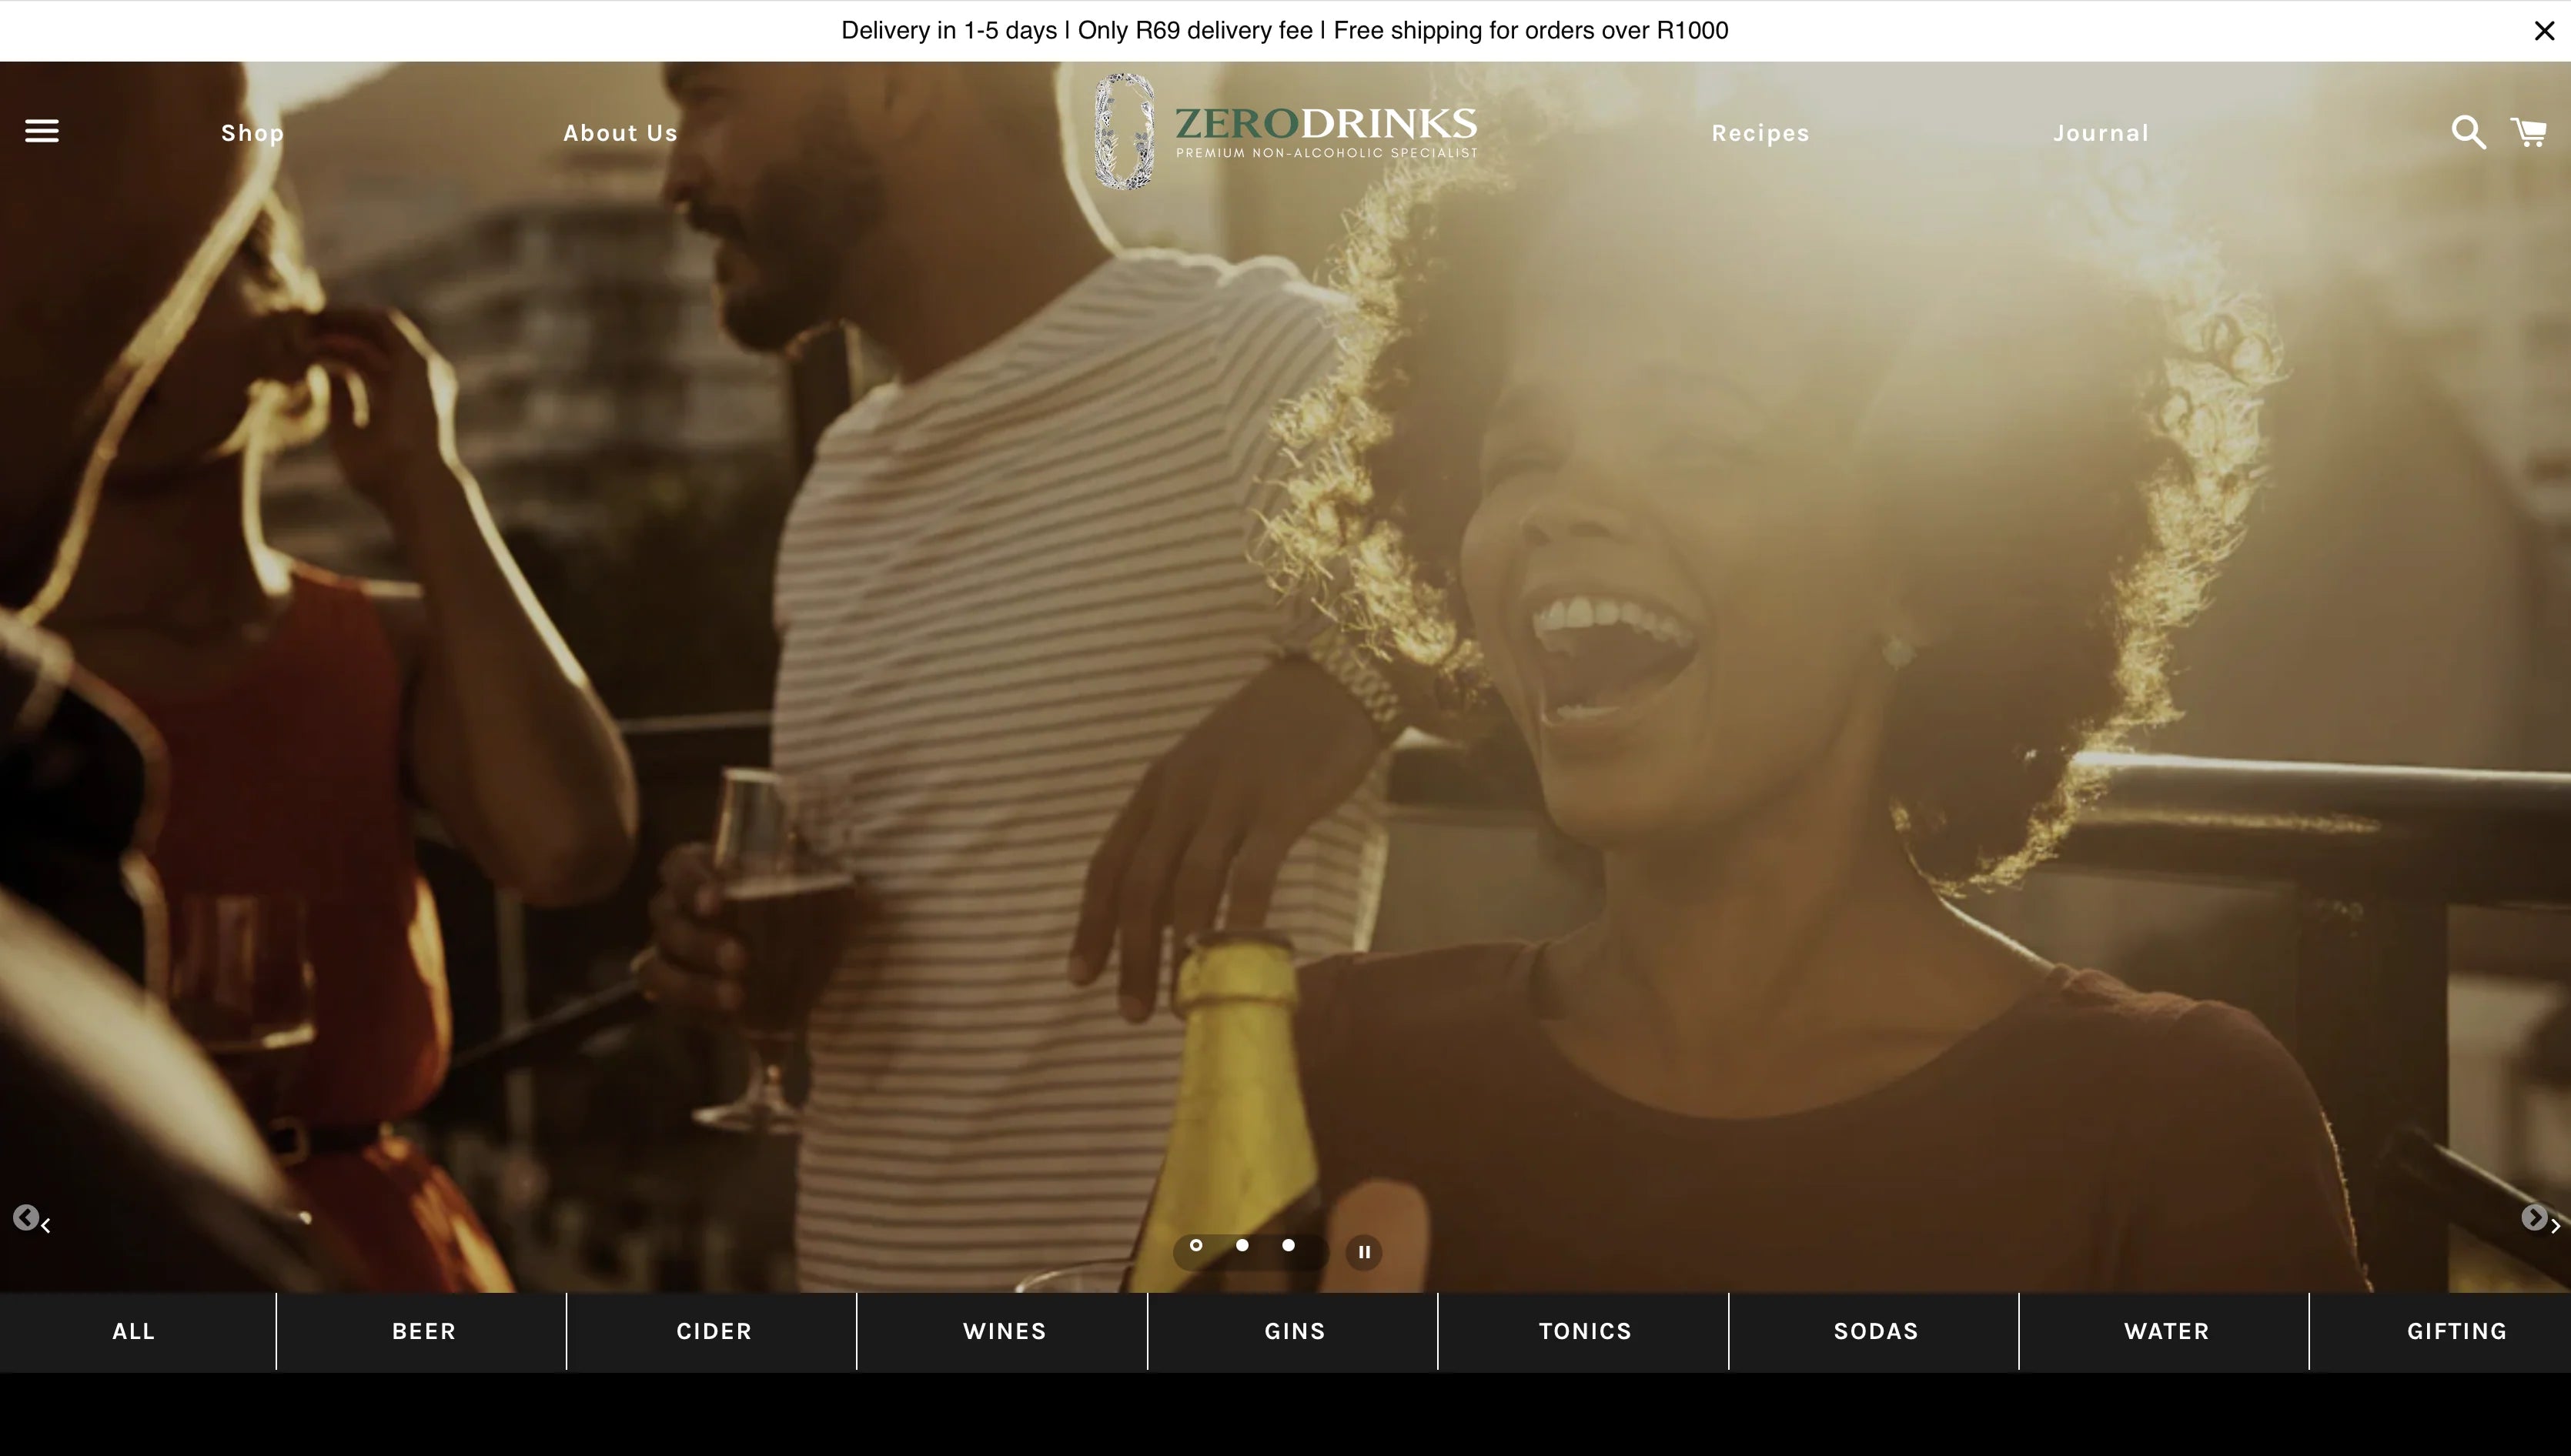Click the search magnifier icon
The width and height of the screenshot is (2571, 1456).
tap(2467, 132)
